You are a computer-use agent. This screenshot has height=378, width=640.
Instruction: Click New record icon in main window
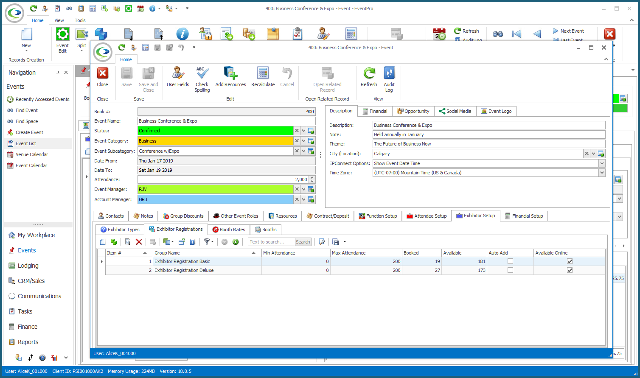pos(26,34)
